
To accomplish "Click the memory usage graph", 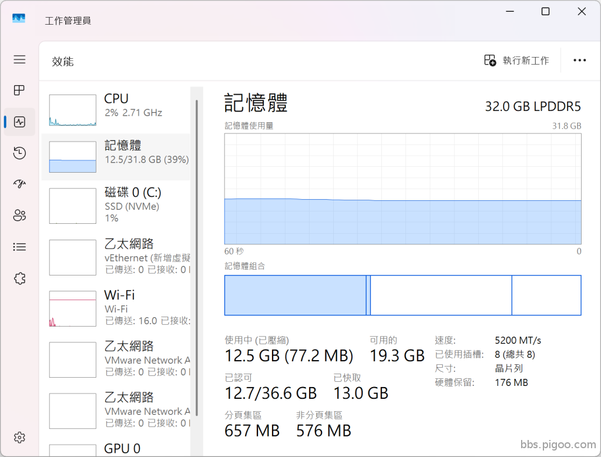I will (403, 189).
